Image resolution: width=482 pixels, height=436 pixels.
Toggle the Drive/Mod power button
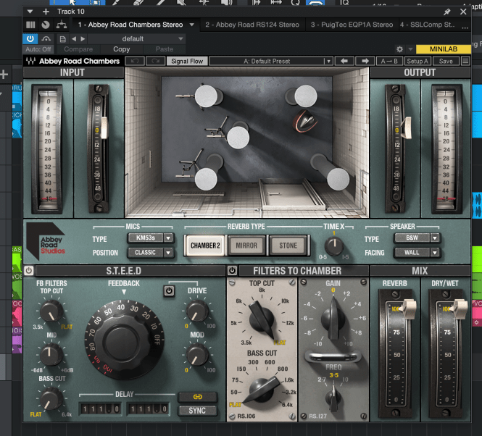pyautogui.click(x=169, y=290)
